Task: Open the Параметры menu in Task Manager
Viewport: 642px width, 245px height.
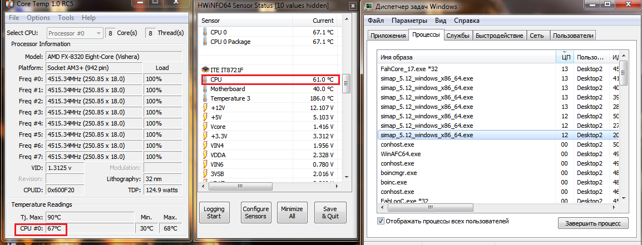Action: (x=409, y=21)
